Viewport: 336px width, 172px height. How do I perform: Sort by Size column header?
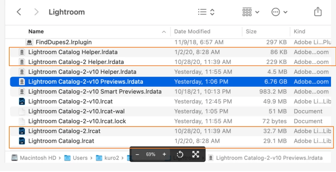click(x=251, y=31)
